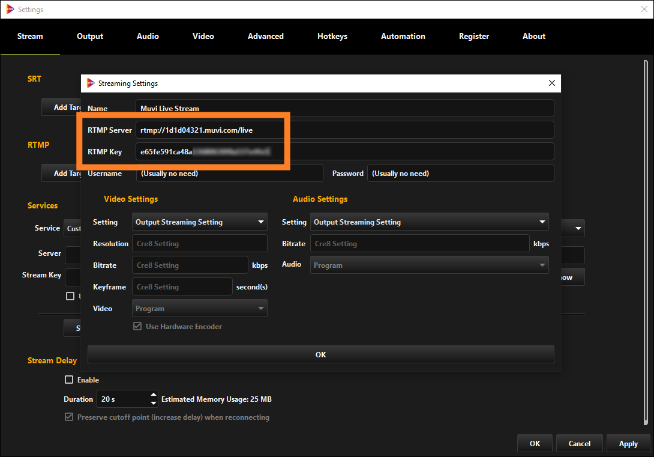Click the Settings window vertical scrollbar
Viewport: 654px width, 457px height.
(646, 242)
